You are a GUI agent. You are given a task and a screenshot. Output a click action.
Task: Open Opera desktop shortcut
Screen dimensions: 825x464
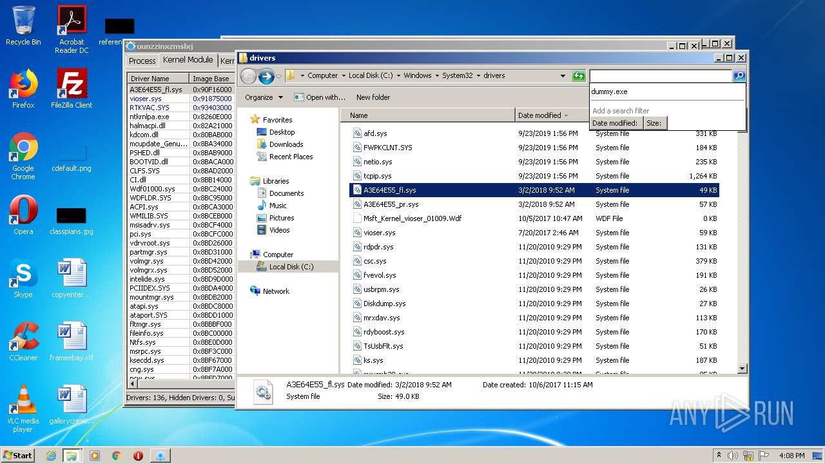(x=23, y=215)
